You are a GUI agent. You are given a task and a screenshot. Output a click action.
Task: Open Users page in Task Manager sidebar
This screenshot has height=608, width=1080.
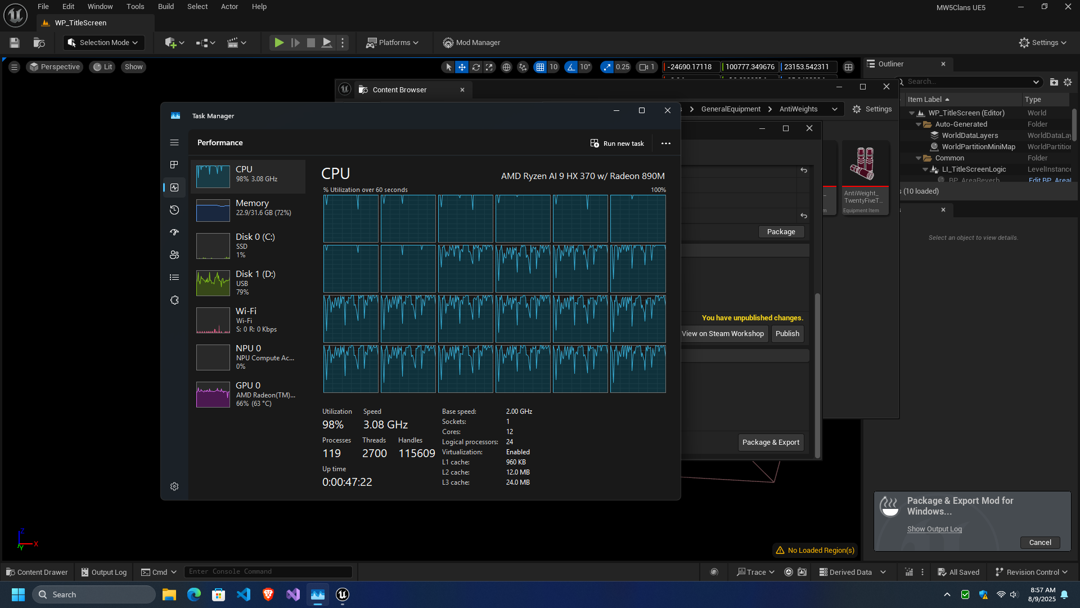tap(174, 255)
